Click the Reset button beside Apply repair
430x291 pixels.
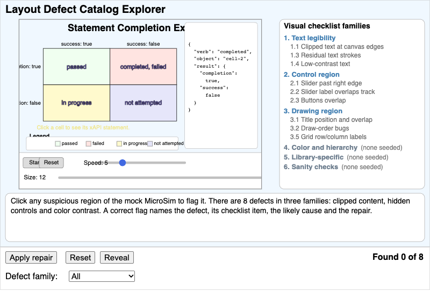[x=80, y=258]
